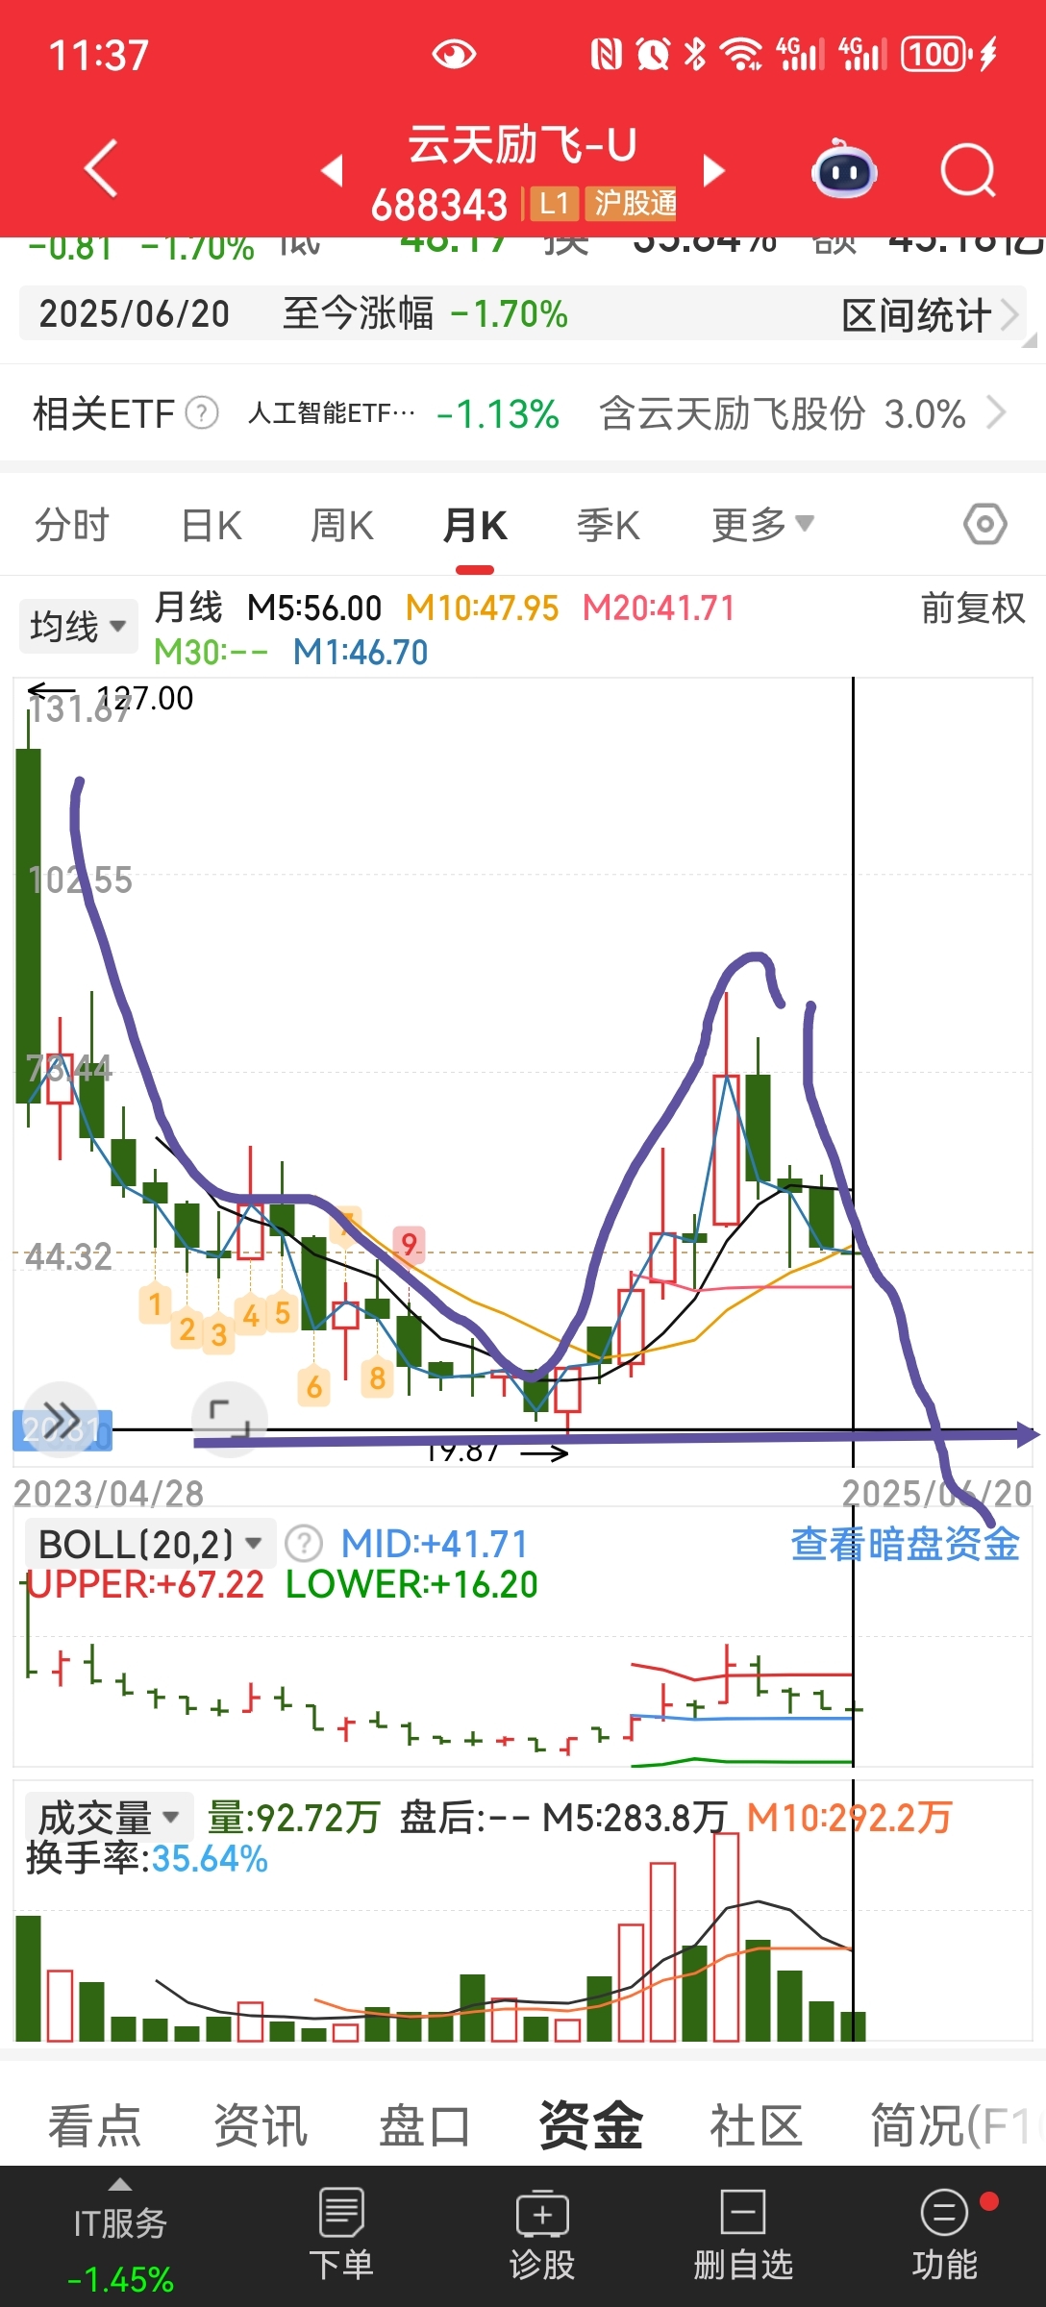Select the 资金 tab

[x=590, y=2124]
